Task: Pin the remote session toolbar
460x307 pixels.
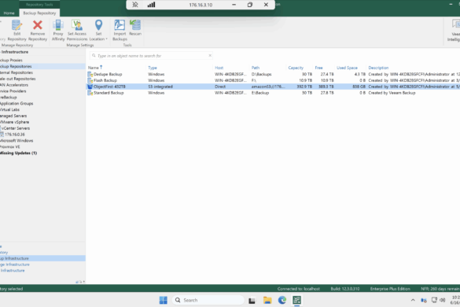Action: coord(135,5)
